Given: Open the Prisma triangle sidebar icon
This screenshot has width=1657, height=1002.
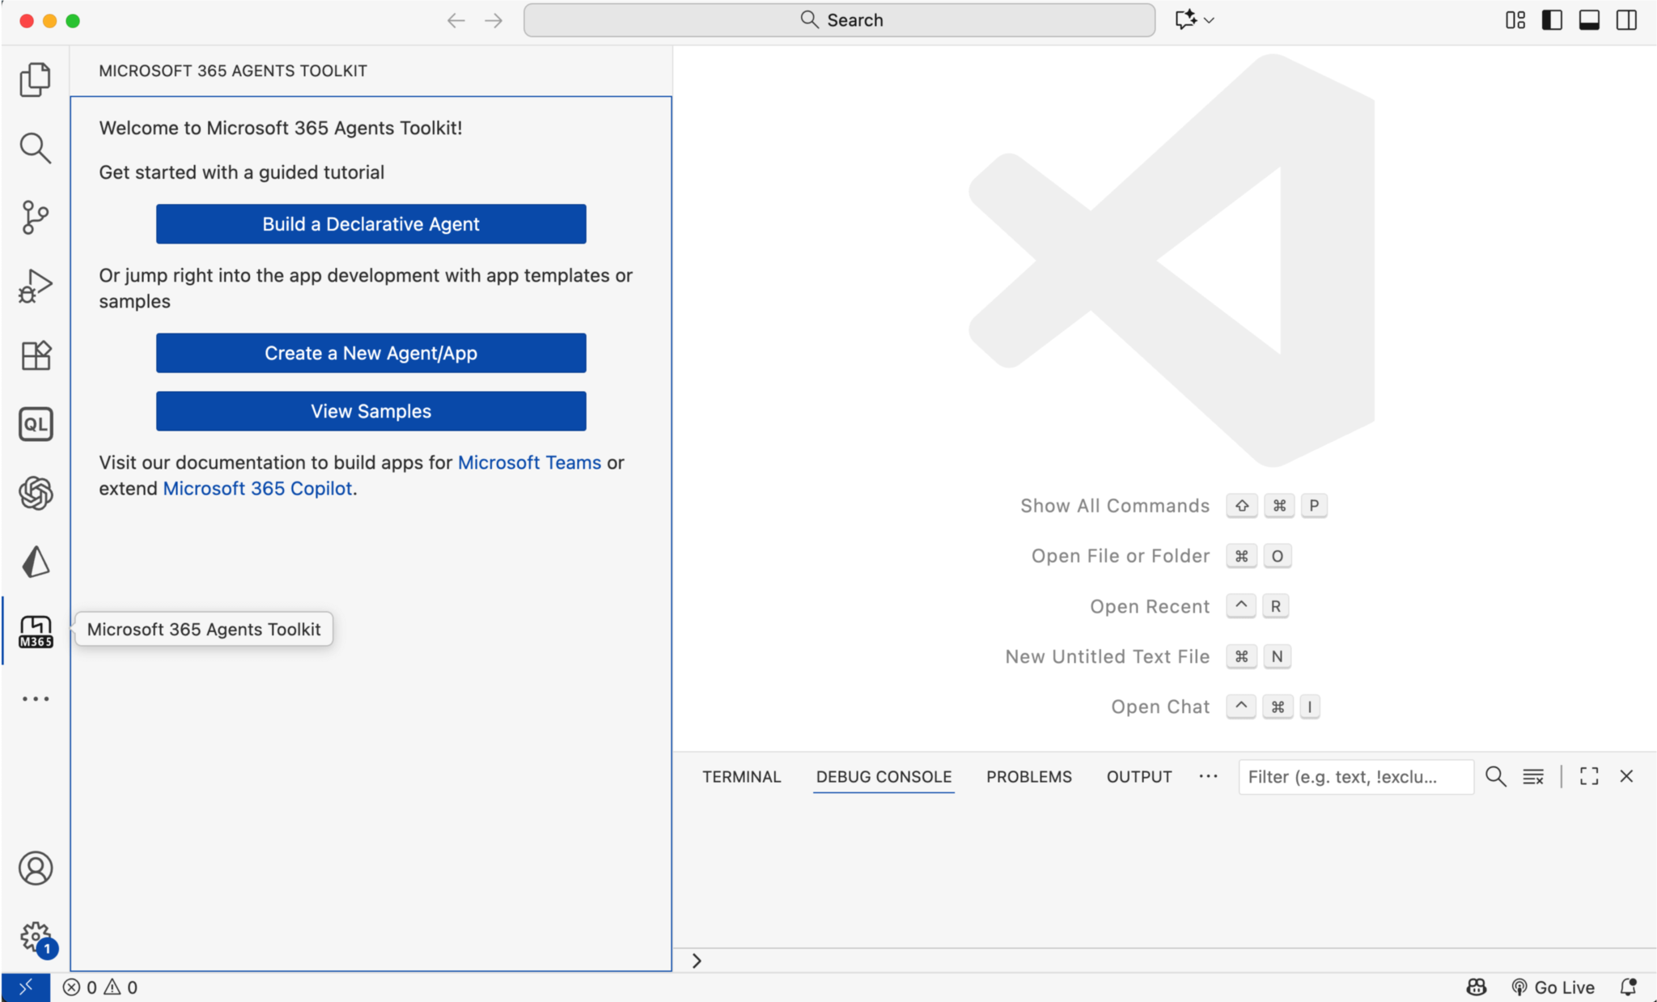Looking at the screenshot, I should pyautogui.click(x=35, y=562).
